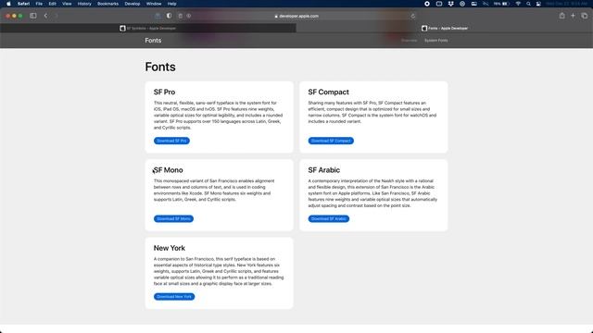Image resolution: width=593 pixels, height=333 pixels.
Task: Open the screen recording status menu
Action: [x=427, y=4]
